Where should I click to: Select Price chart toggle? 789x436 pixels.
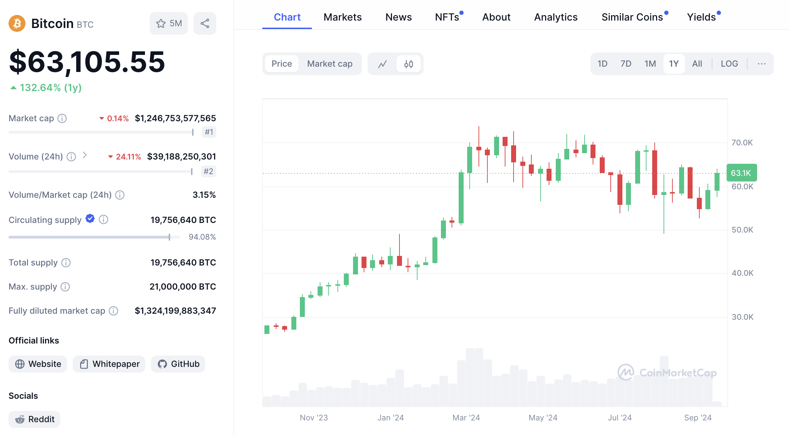tap(282, 64)
